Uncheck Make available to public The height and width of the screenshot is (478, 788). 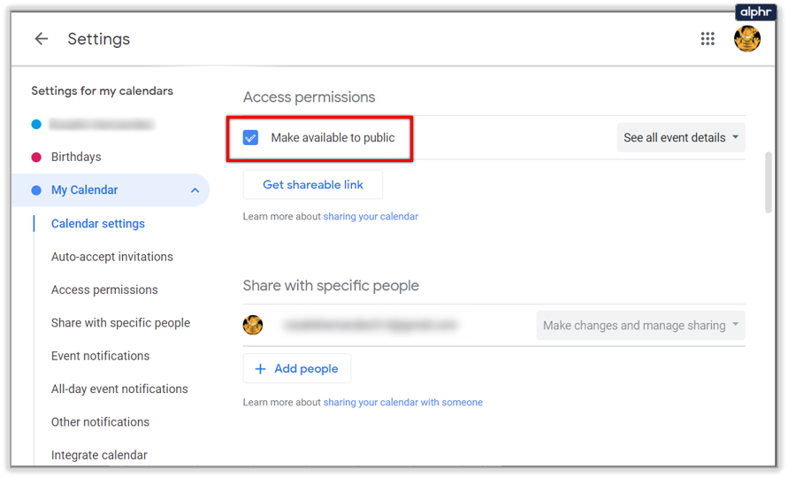(x=251, y=138)
